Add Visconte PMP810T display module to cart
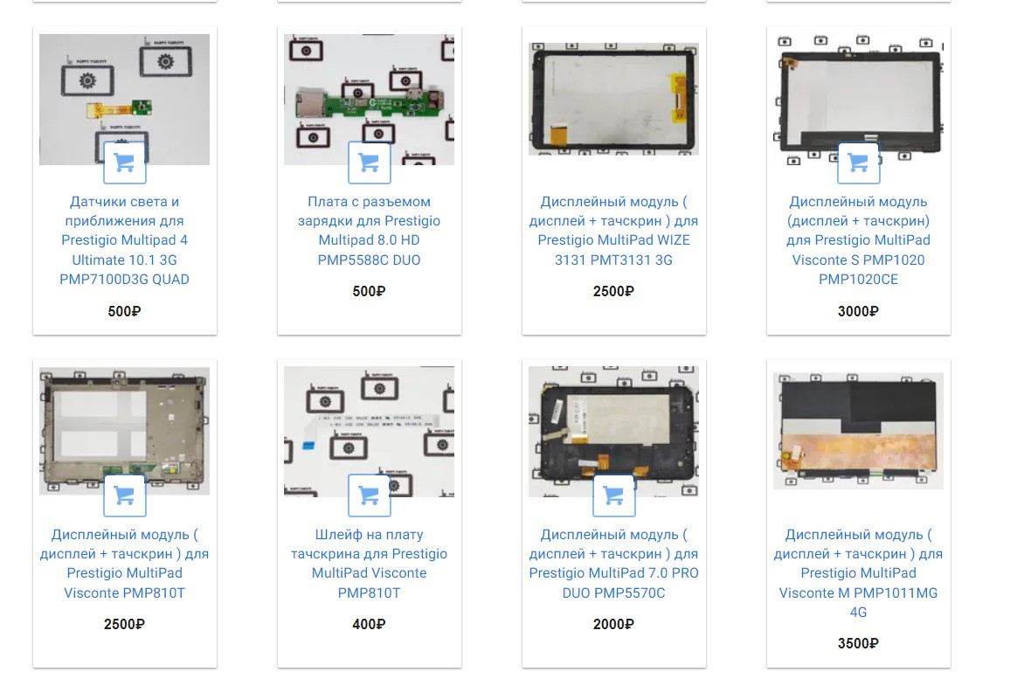Image resolution: width=1031 pixels, height=679 pixels. pos(124,495)
